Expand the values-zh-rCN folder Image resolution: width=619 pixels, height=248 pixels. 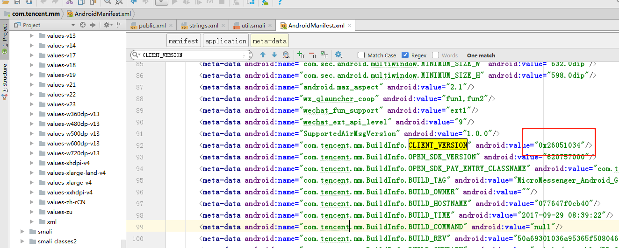32,202
